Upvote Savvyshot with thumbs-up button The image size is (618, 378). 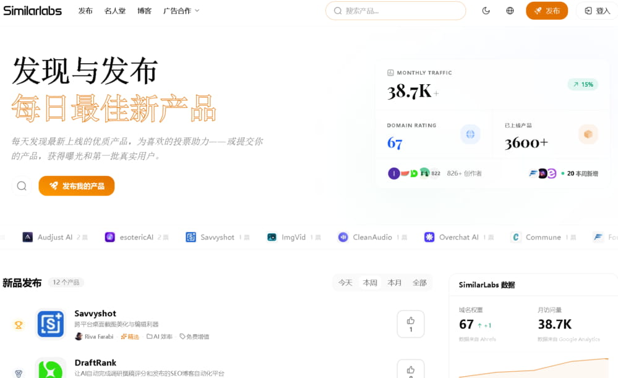pyautogui.click(x=411, y=324)
